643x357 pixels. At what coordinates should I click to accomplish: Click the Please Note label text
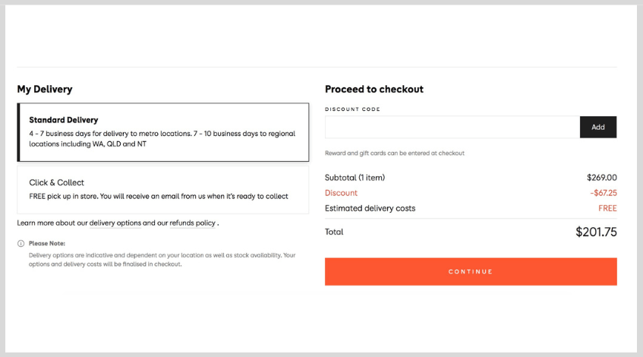click(x=47, y=243)
